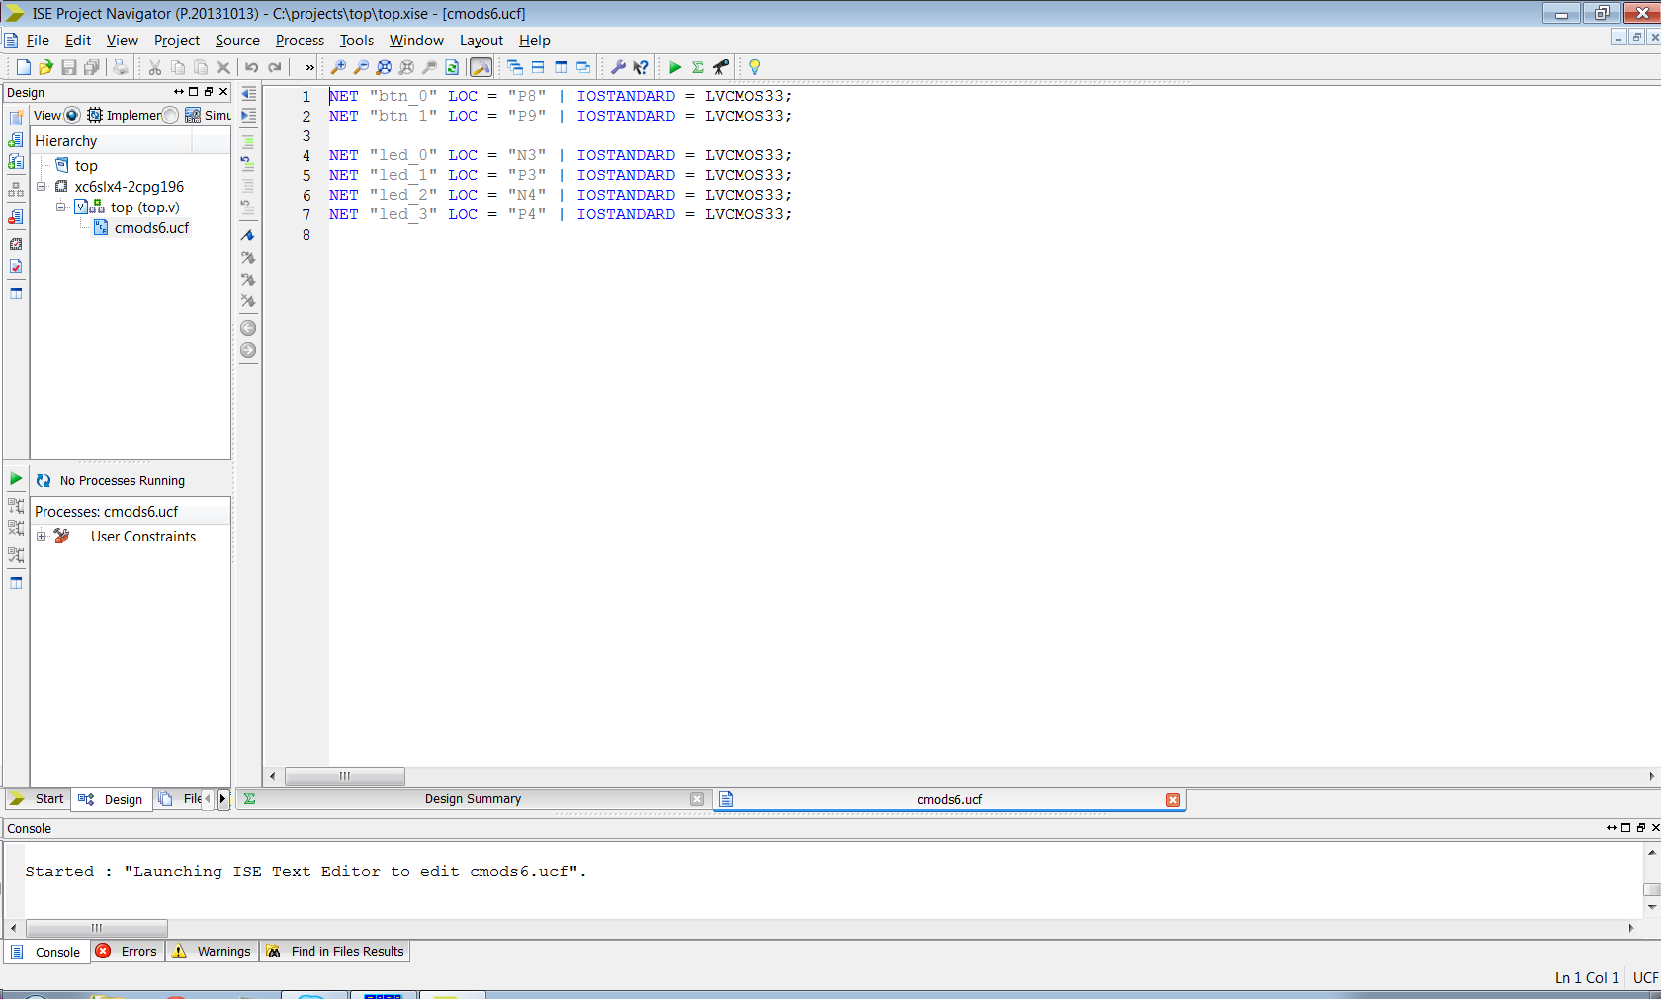Click the green Implement Top Module arrow
Screen dimensions: 1661x999
675,67
